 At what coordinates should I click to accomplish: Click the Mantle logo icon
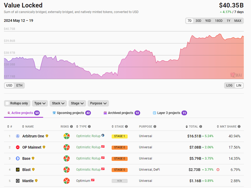18,181
